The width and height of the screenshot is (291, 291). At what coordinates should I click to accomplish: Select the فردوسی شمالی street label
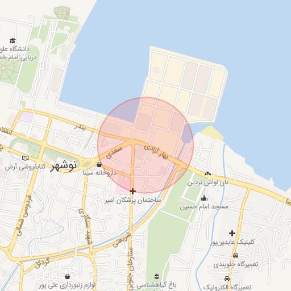coord(24,215)
